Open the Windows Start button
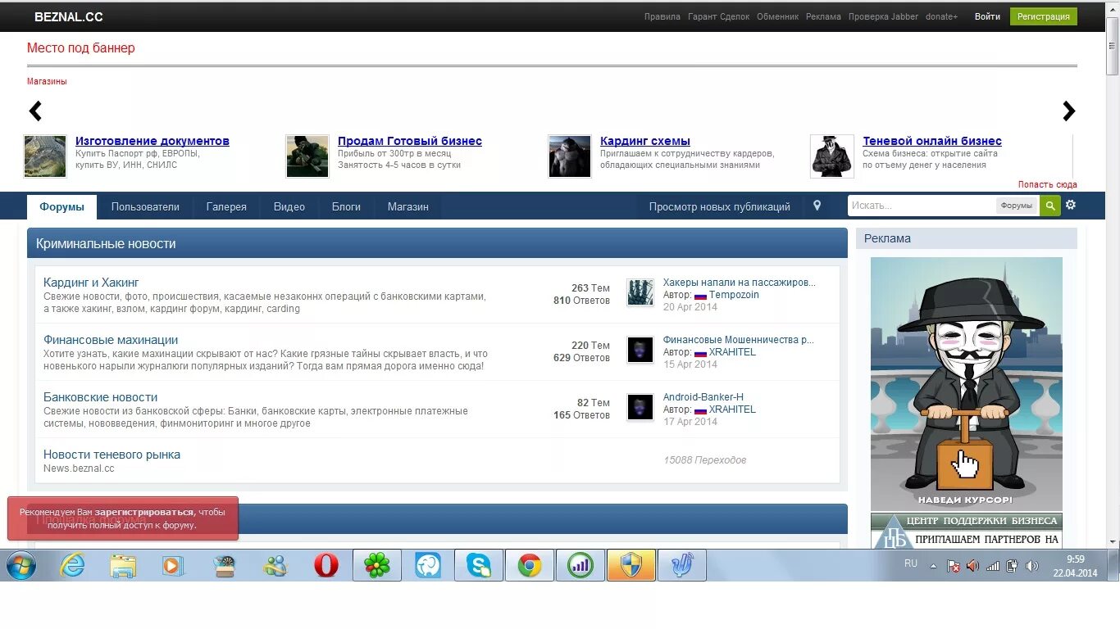The height and width of the screenshot is (629, 1120). pos(21,565)
